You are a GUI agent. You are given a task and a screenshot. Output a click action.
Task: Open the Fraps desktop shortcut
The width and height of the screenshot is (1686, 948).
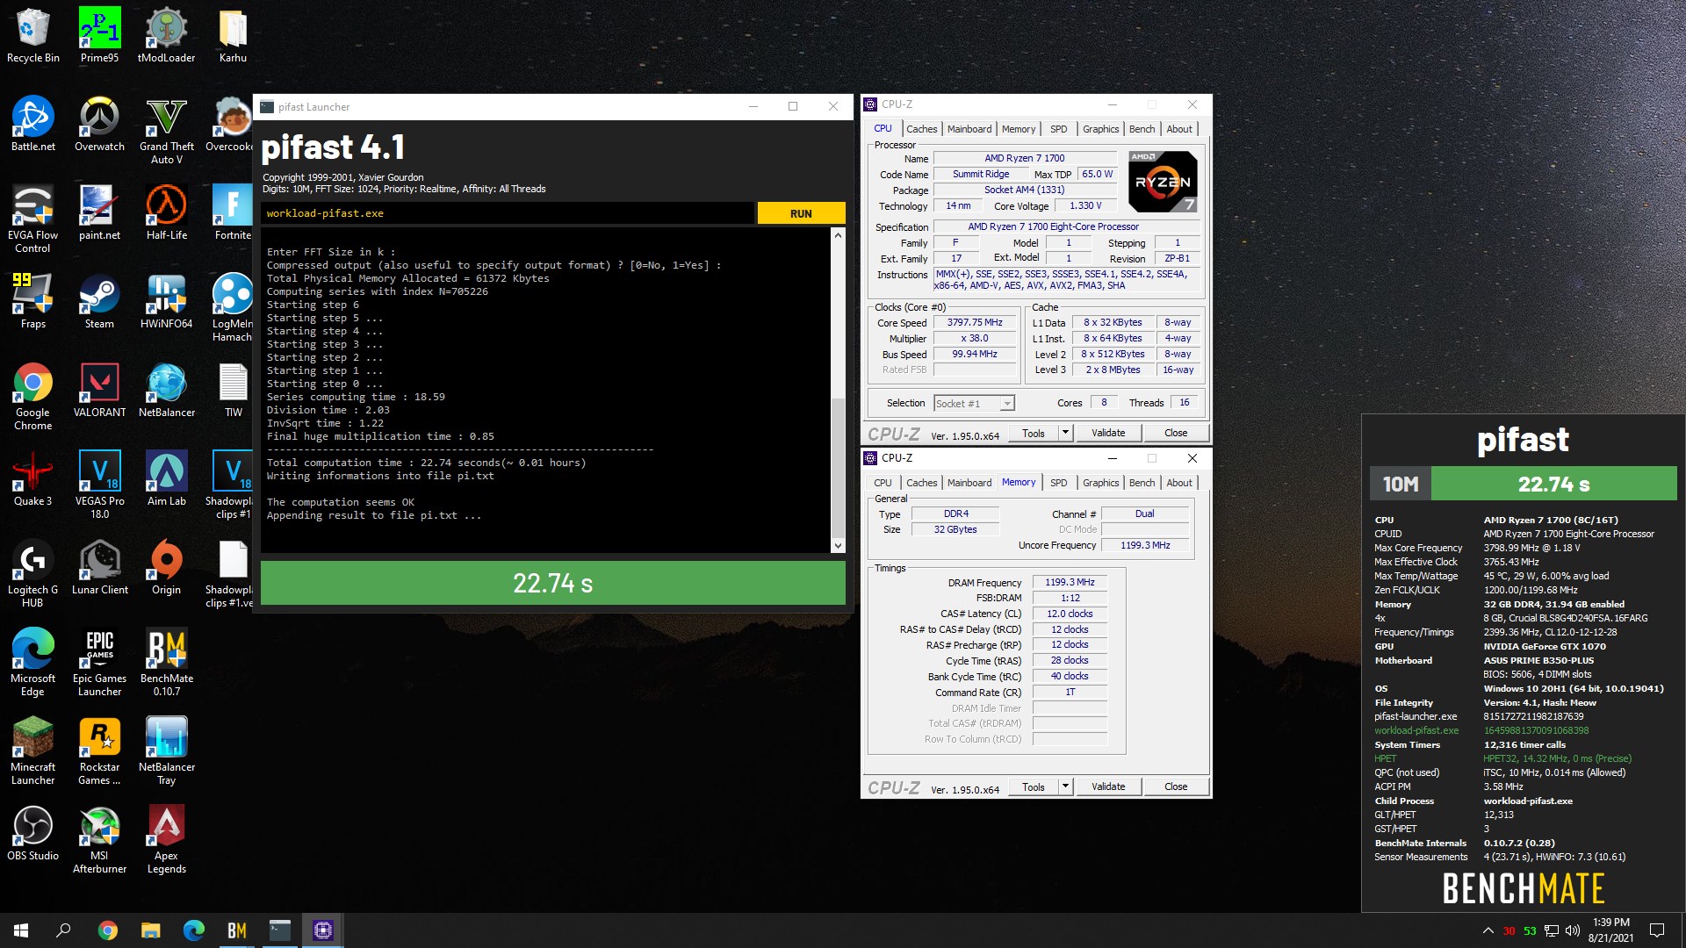(33, 301)
